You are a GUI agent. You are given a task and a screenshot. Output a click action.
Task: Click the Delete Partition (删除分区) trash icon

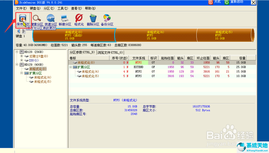(93, 18)
